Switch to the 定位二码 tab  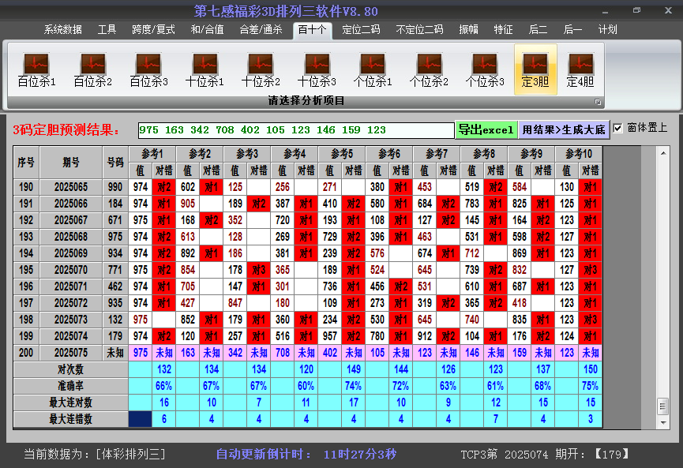(361, 30)
